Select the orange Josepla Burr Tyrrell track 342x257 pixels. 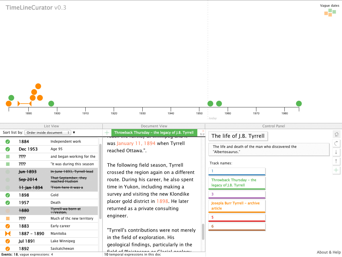pyautogui.click(x=237, y=206)
